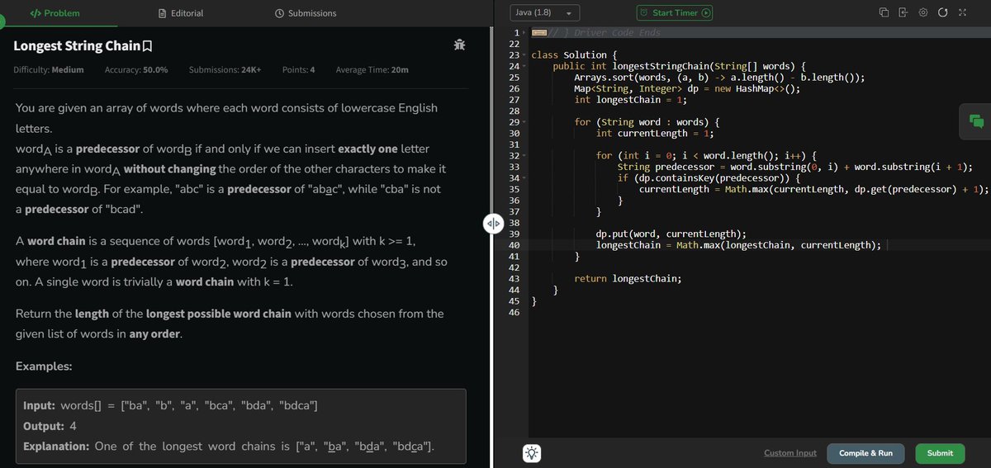Viewport: 991px width, 468px height.
Task: Open the chat bubble icon on right edge
Action: point(976,121)
